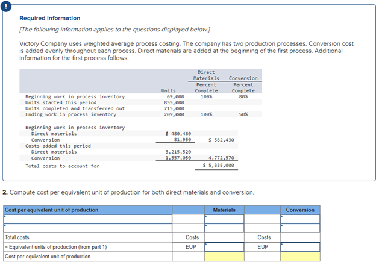Click the 1,557,050 conversion added amount
Viewport: 376px width, 265px height.
pyautogui.click(x=178, y=158)
